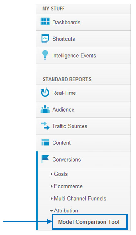Click the Dashboards grid icon
The width and height of the screenshot is (136, 235).
(45, 22)
